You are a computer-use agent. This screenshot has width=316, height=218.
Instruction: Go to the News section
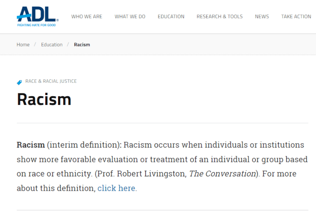[x=262, y=16]
